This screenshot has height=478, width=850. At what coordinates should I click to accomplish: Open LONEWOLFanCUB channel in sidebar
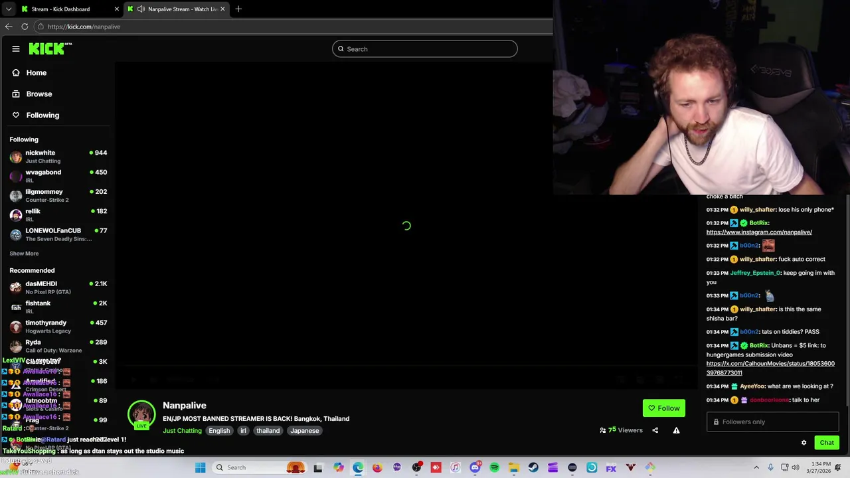pos(58,234)
